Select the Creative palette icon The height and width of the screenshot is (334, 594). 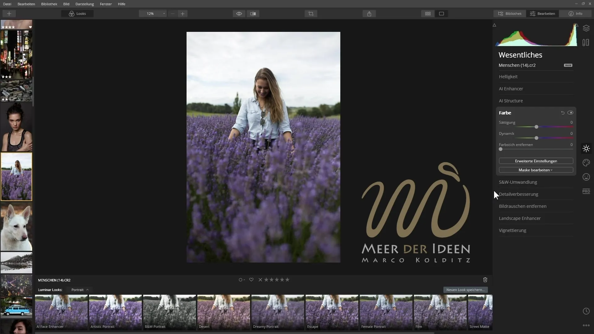pos(586,163)
